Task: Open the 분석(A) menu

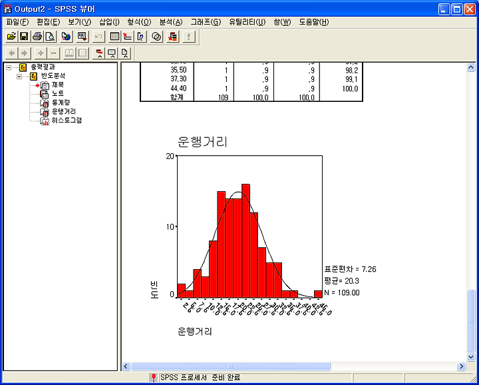Action: tap(171, 22)
